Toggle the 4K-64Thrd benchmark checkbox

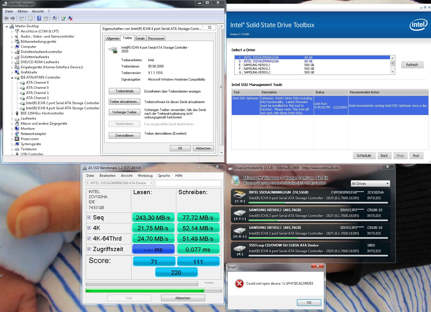click(x=89, y=239)
